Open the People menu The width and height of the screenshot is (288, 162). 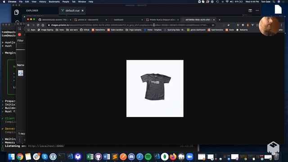pos(66,2)
